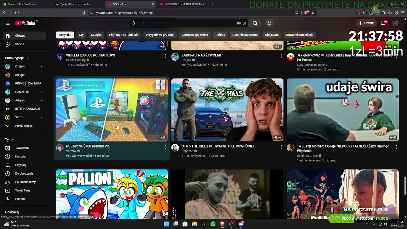This screenshot has height=229, width=407.
Task: Open the Windows Start menu
Action: 166,224
